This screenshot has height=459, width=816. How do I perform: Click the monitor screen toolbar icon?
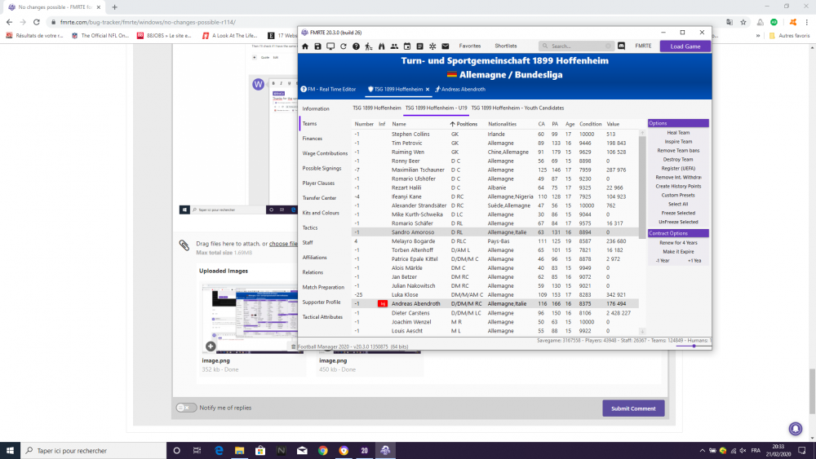[x=330, y=46]
